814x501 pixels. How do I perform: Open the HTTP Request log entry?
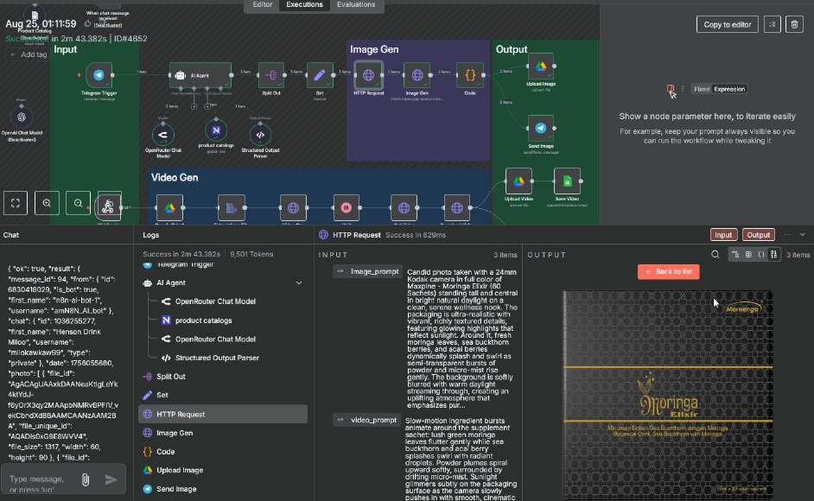point(223,415)
